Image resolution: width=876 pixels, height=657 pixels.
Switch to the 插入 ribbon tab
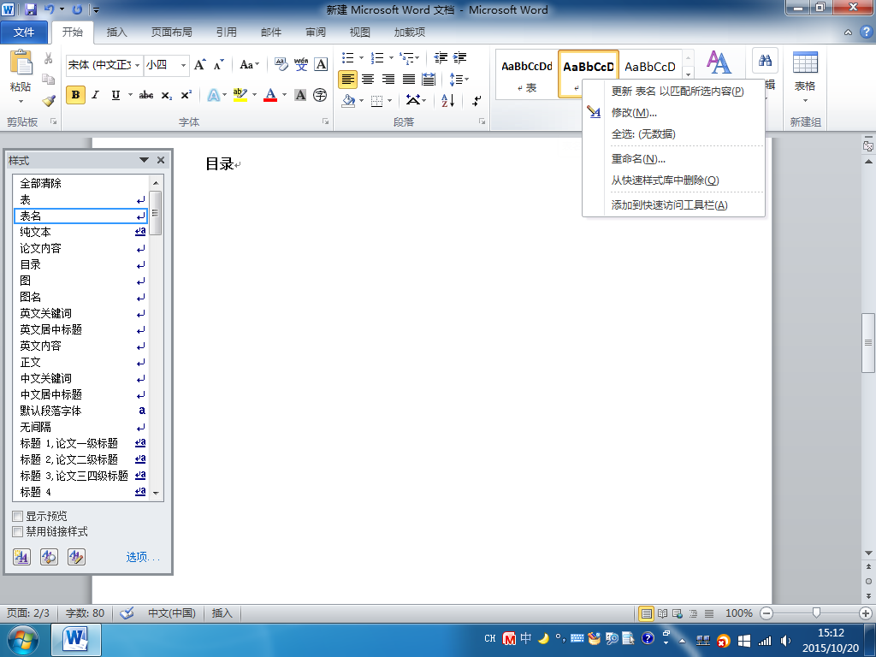[116, 33]
